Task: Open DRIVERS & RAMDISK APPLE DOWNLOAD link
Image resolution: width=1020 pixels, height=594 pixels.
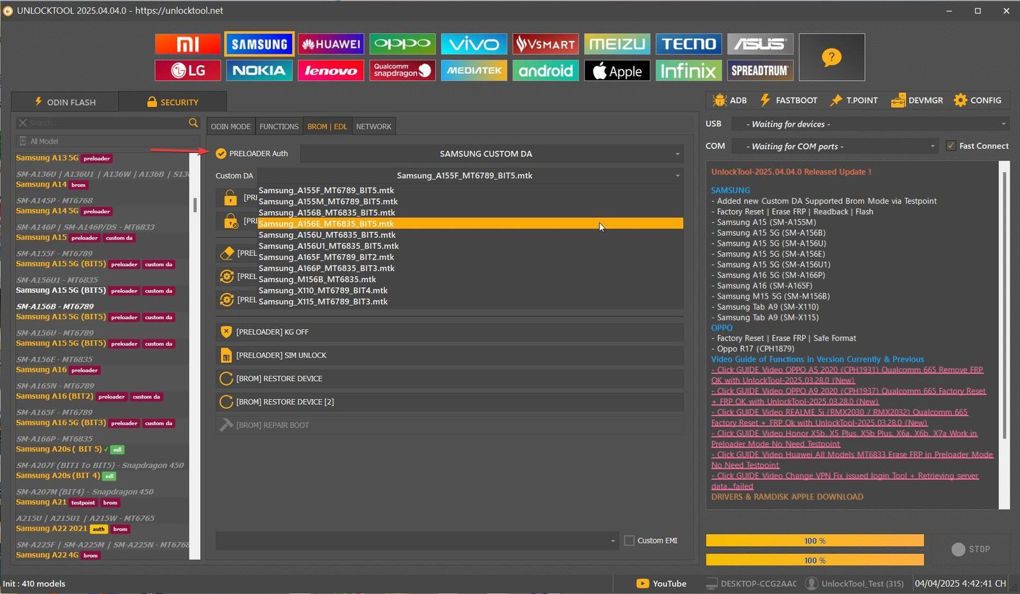Action: point(787,497)
